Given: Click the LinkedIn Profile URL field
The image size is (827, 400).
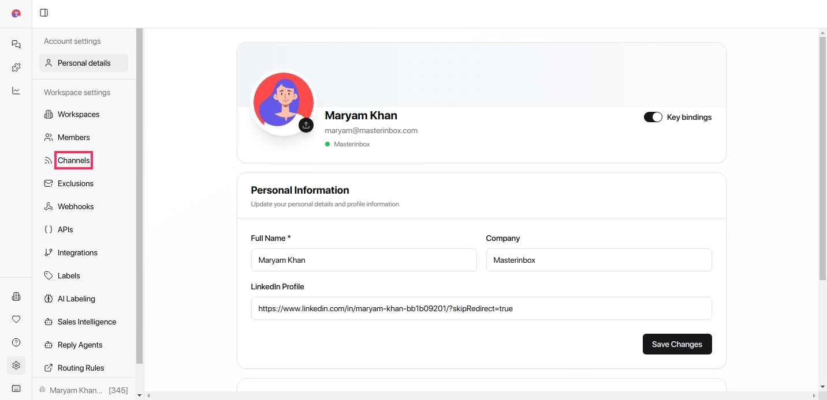Looking at the screenshot, I should [x=481, y=308].
